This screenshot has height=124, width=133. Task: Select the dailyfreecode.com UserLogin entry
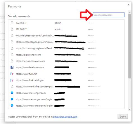pyautogui.click(x=66, y=36)
